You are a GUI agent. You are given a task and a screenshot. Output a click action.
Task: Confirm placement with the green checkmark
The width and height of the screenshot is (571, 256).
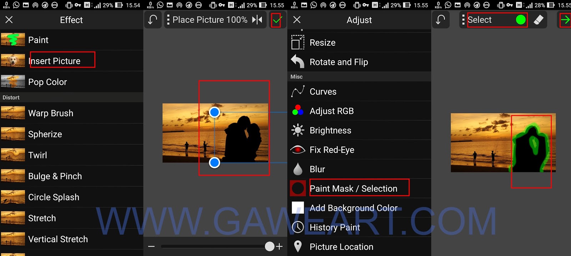point(277,20)
